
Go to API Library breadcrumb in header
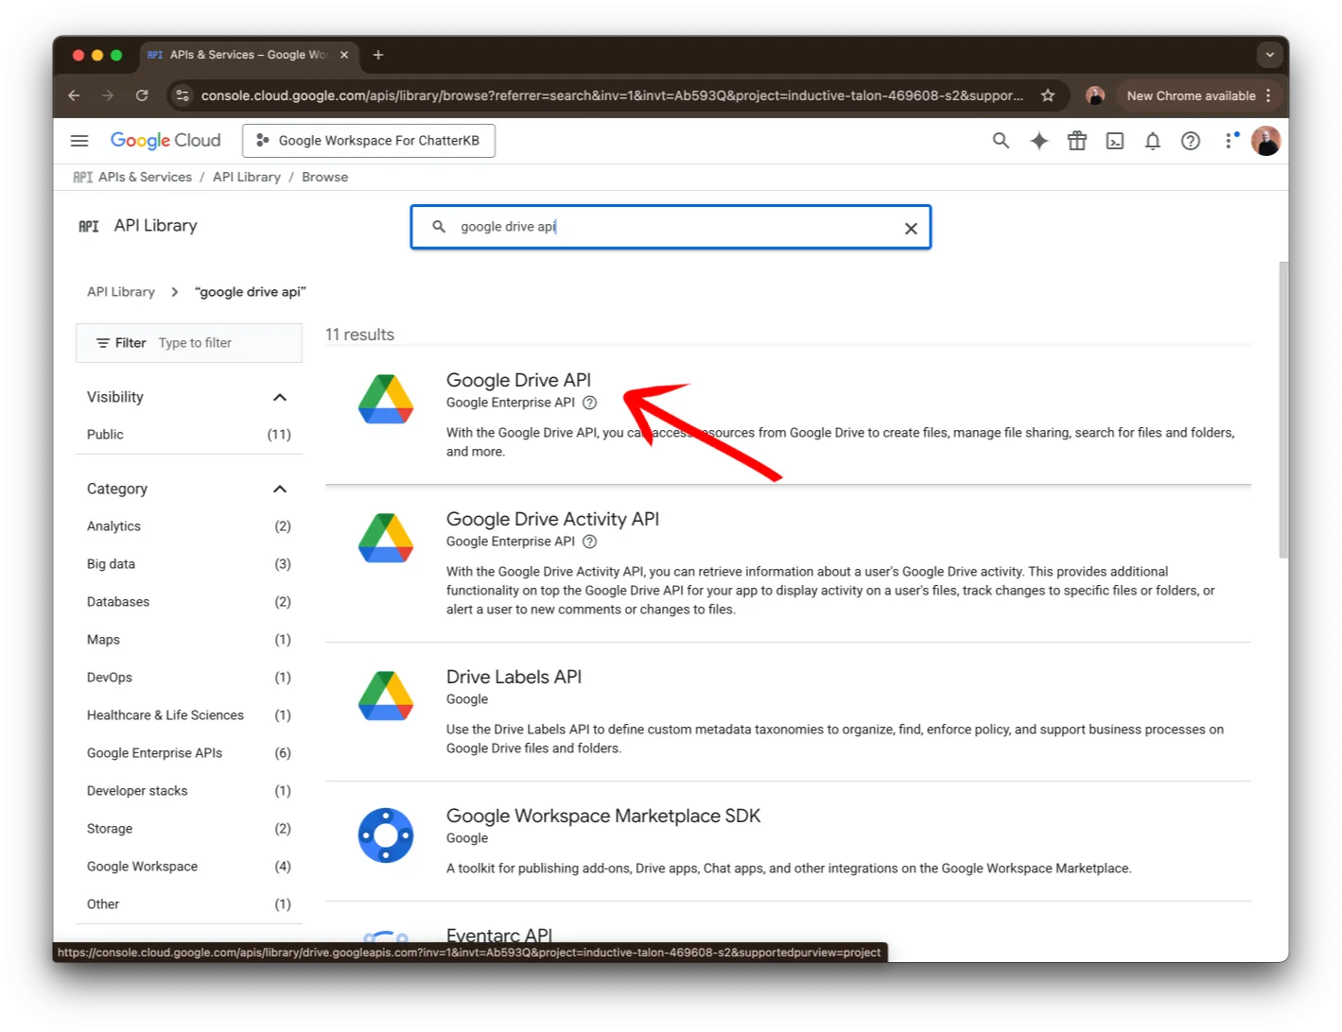pyautogui.click(x=247, y=178)
